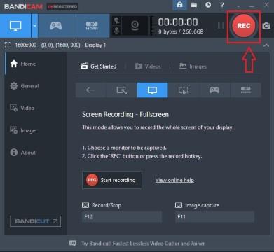274x252 pixels.
Task: Switch to the Images tab
Action: point(193,66)
